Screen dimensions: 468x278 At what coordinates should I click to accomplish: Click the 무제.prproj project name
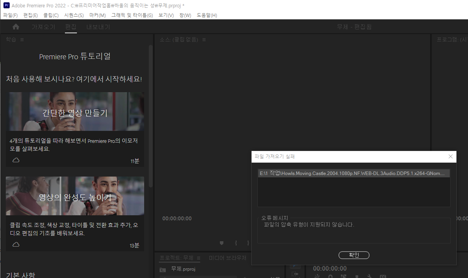(x=183, y=268)
